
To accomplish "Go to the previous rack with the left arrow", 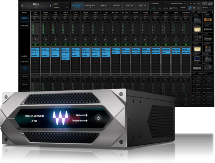I will (22, 6).
